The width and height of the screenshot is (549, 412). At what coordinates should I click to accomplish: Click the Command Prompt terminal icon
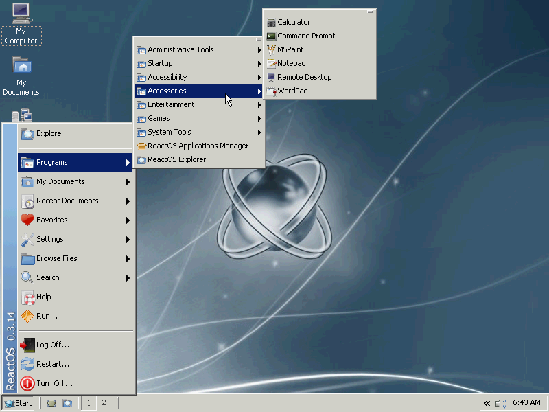click(x=271, y=36)
